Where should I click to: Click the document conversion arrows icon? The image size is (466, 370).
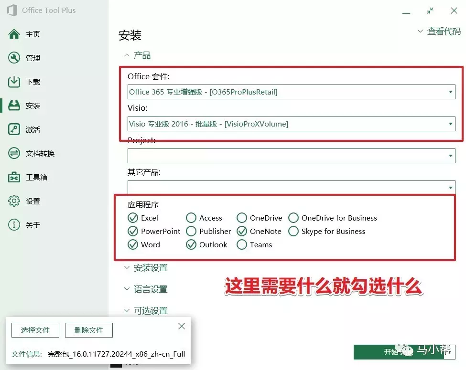coord(14,153)
